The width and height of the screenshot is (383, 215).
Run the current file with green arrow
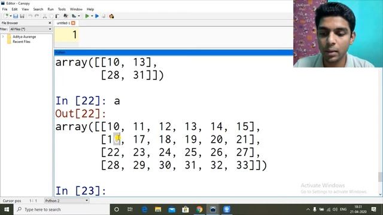(x=87, y=16)
